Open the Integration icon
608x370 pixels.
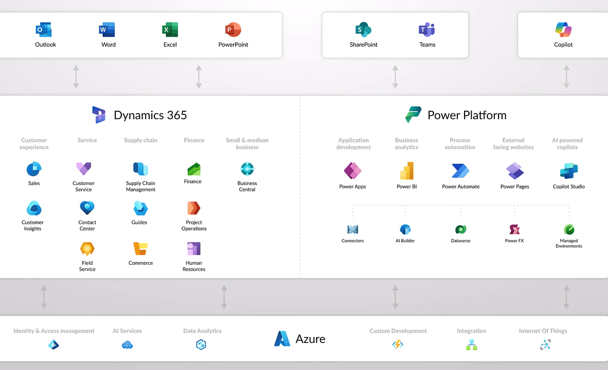tap(472, 345)
